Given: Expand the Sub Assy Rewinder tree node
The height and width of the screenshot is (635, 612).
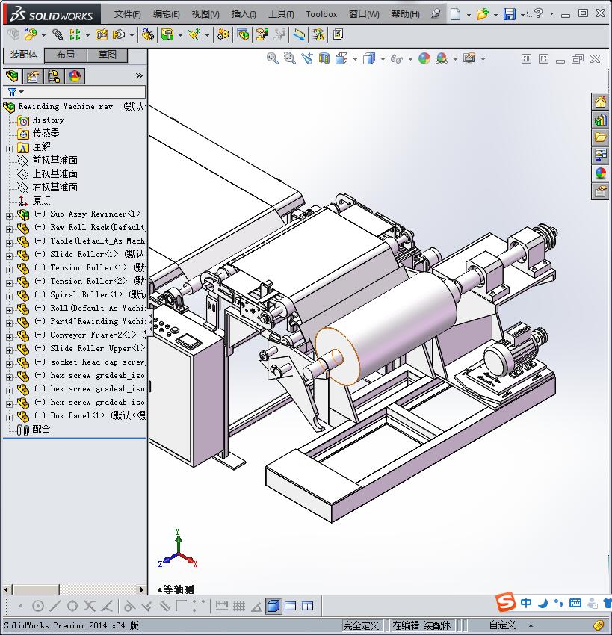Looking at the screenshot, I should pos(9,216).
